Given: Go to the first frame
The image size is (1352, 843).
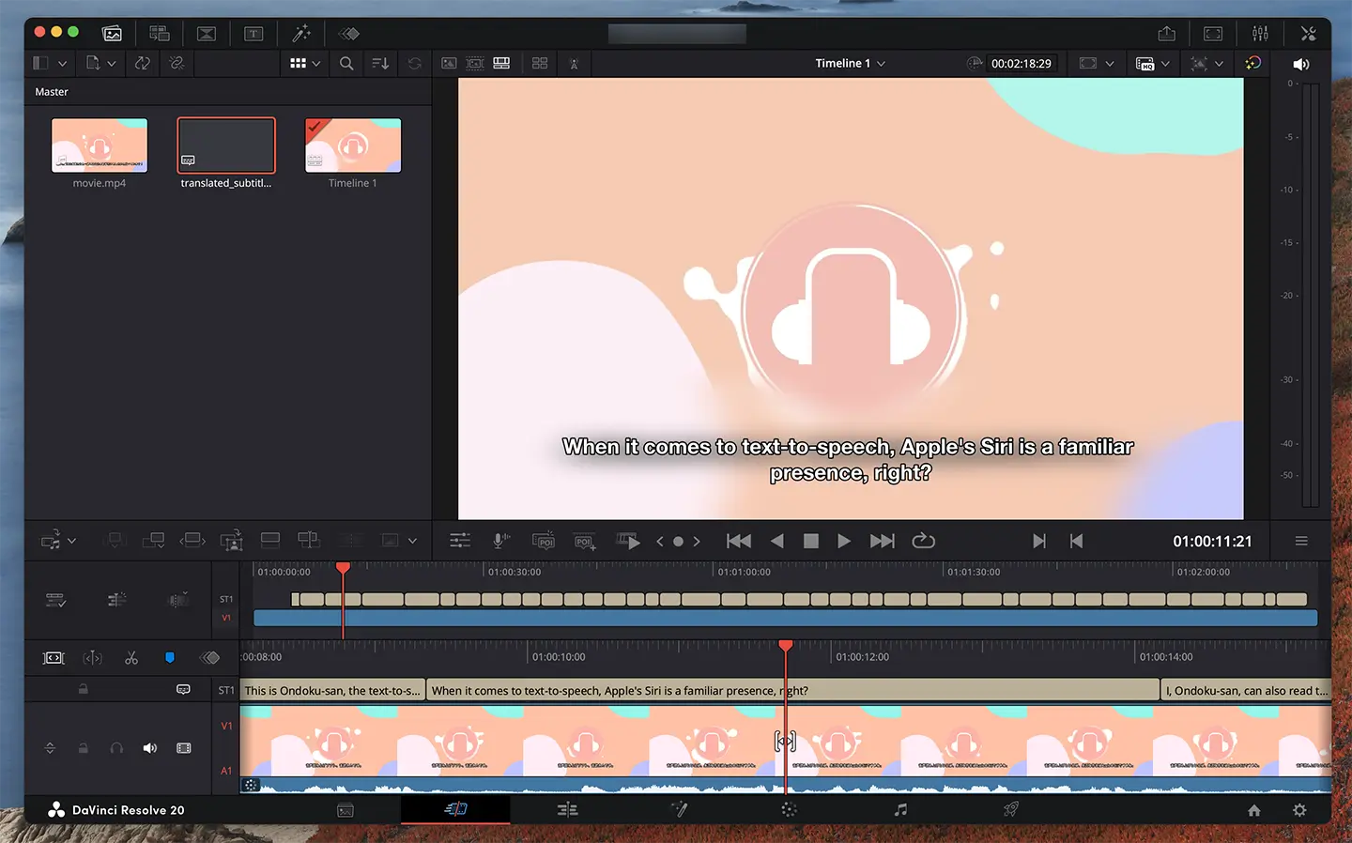Looking at the screenshot, I should click(x=739, y=541).
